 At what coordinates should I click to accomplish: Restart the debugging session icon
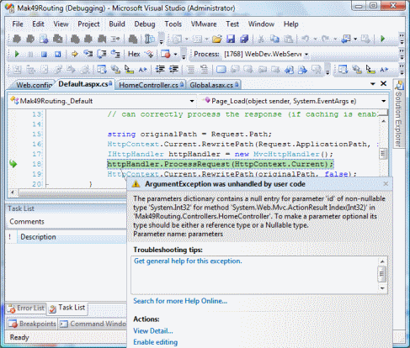58,54
